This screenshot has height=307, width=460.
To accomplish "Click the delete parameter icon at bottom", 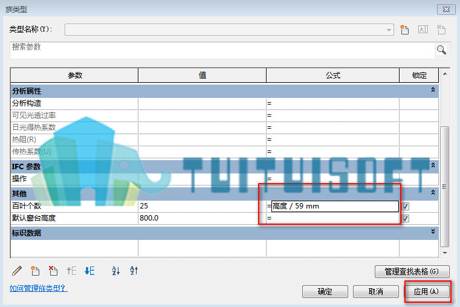I will [53, 271].
